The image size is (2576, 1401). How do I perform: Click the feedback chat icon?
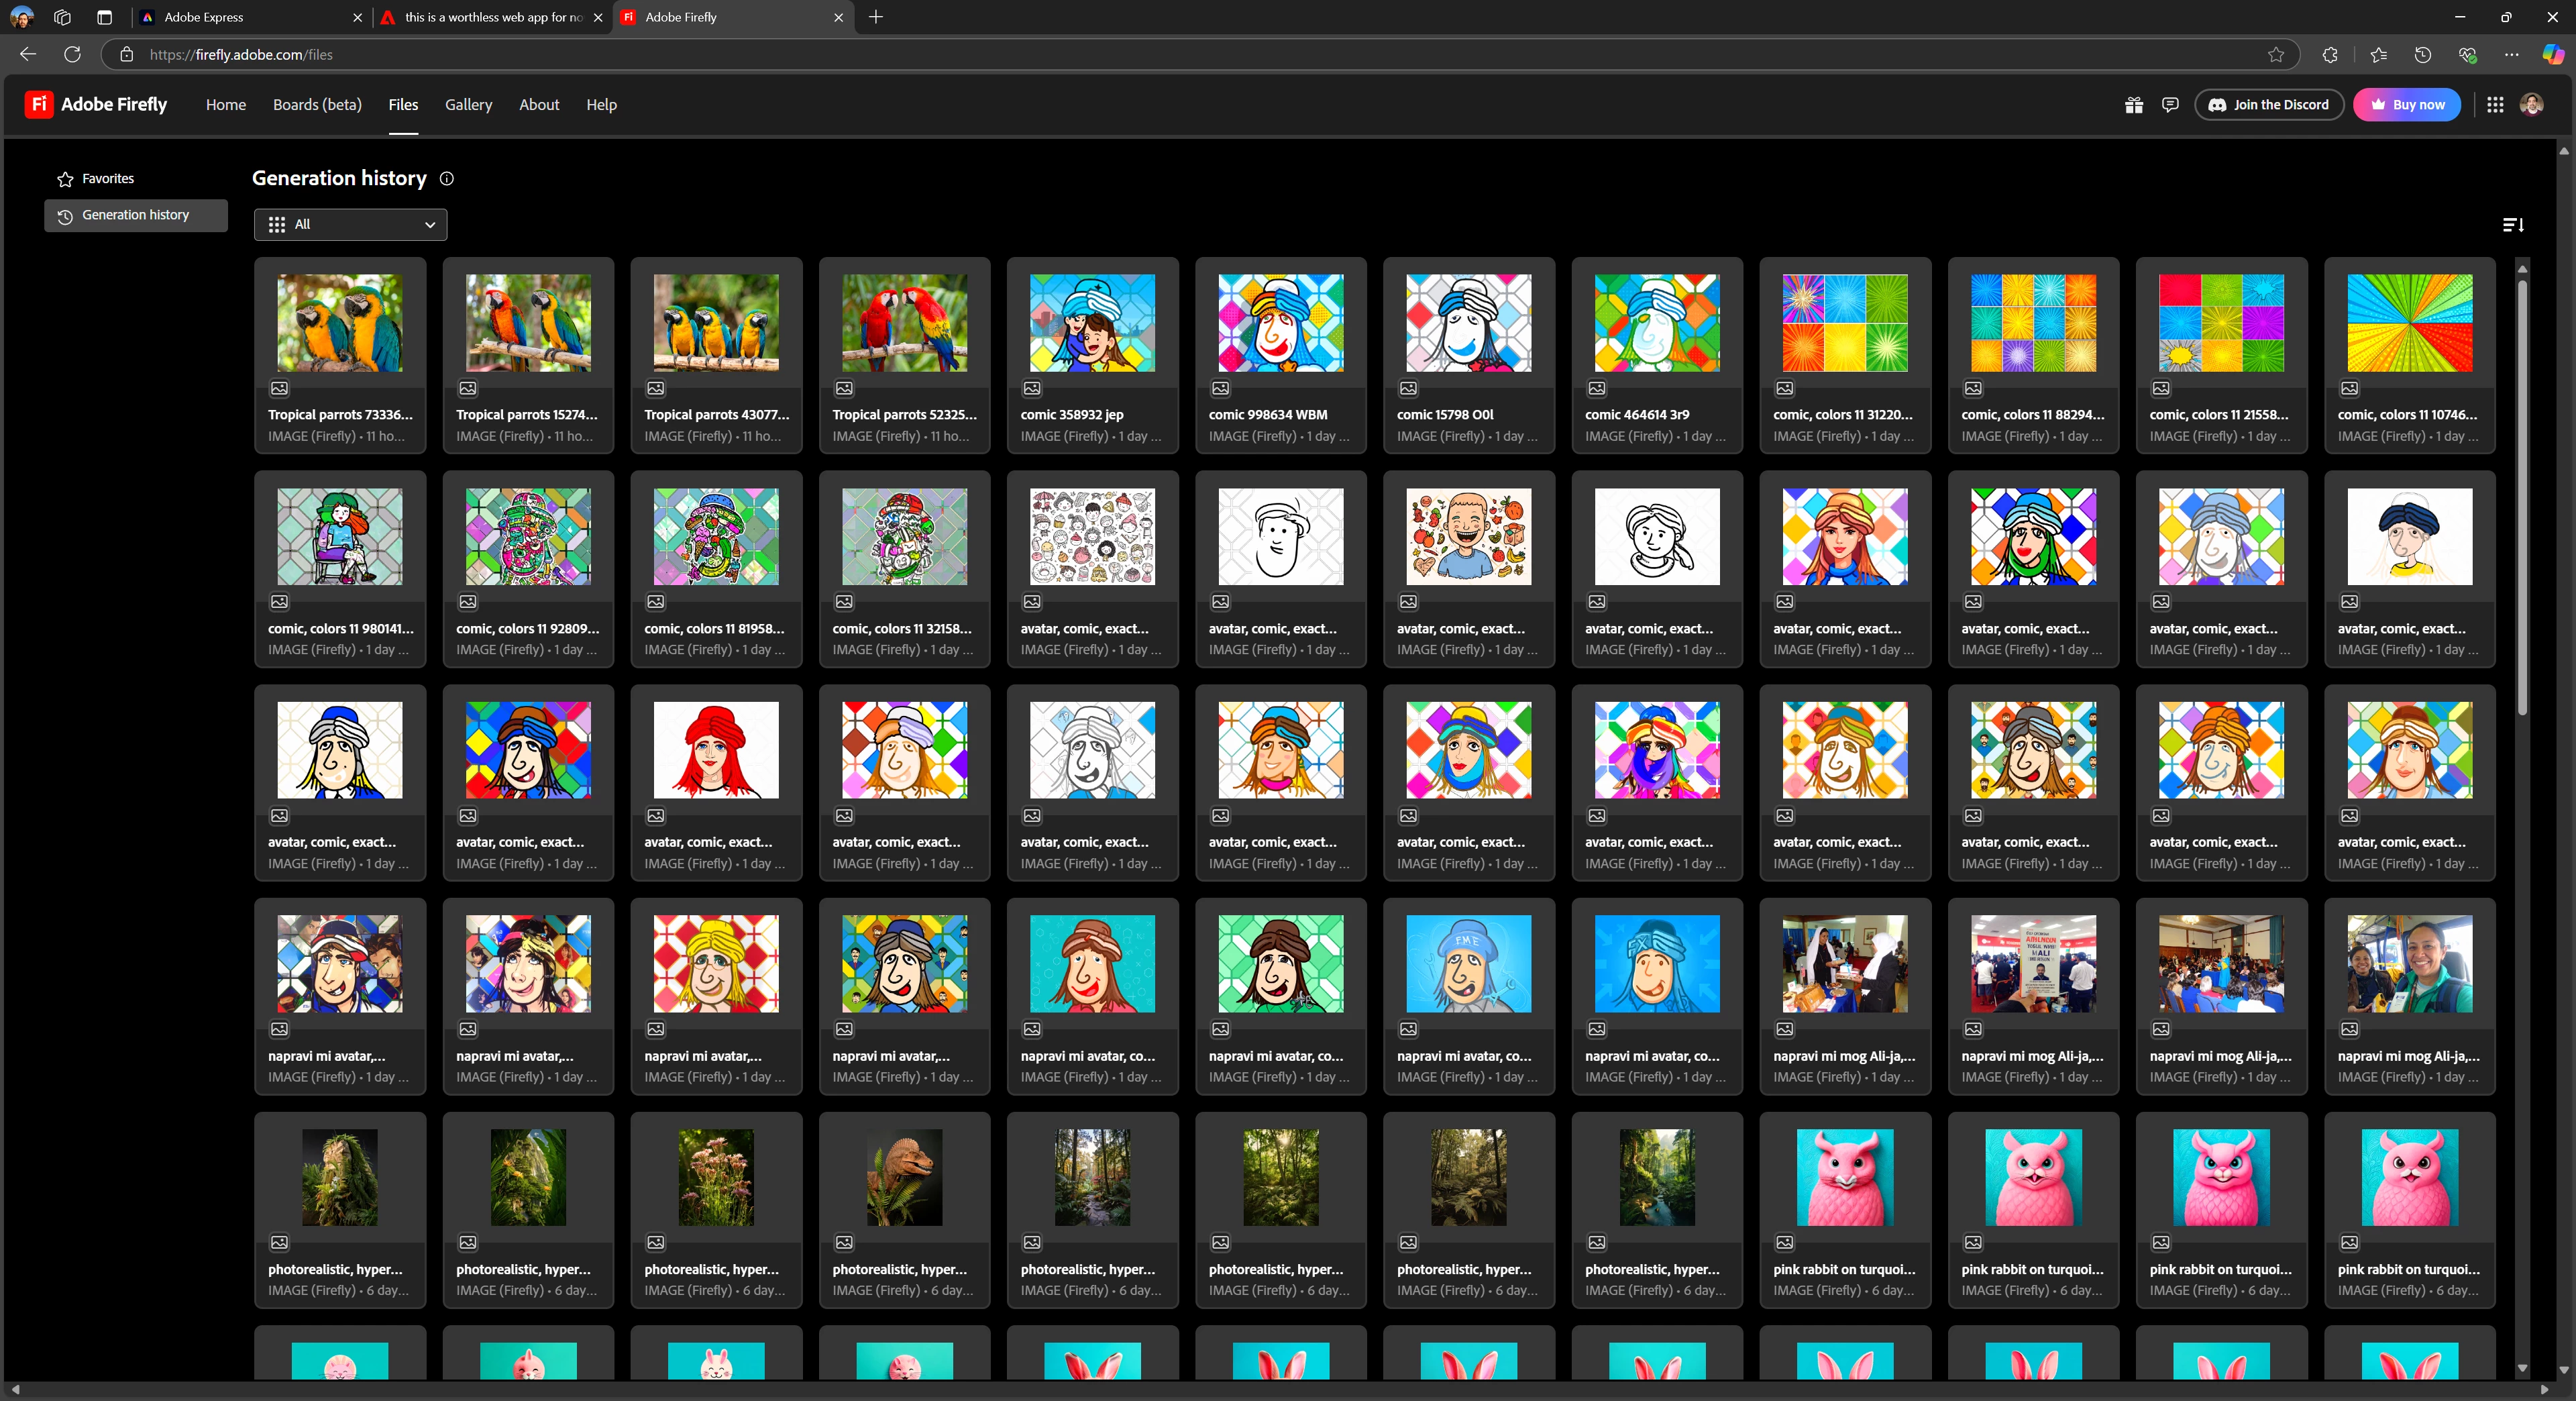coord(2170,105)
